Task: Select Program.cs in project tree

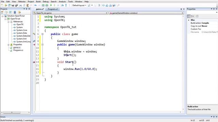Action: (18, 50)
